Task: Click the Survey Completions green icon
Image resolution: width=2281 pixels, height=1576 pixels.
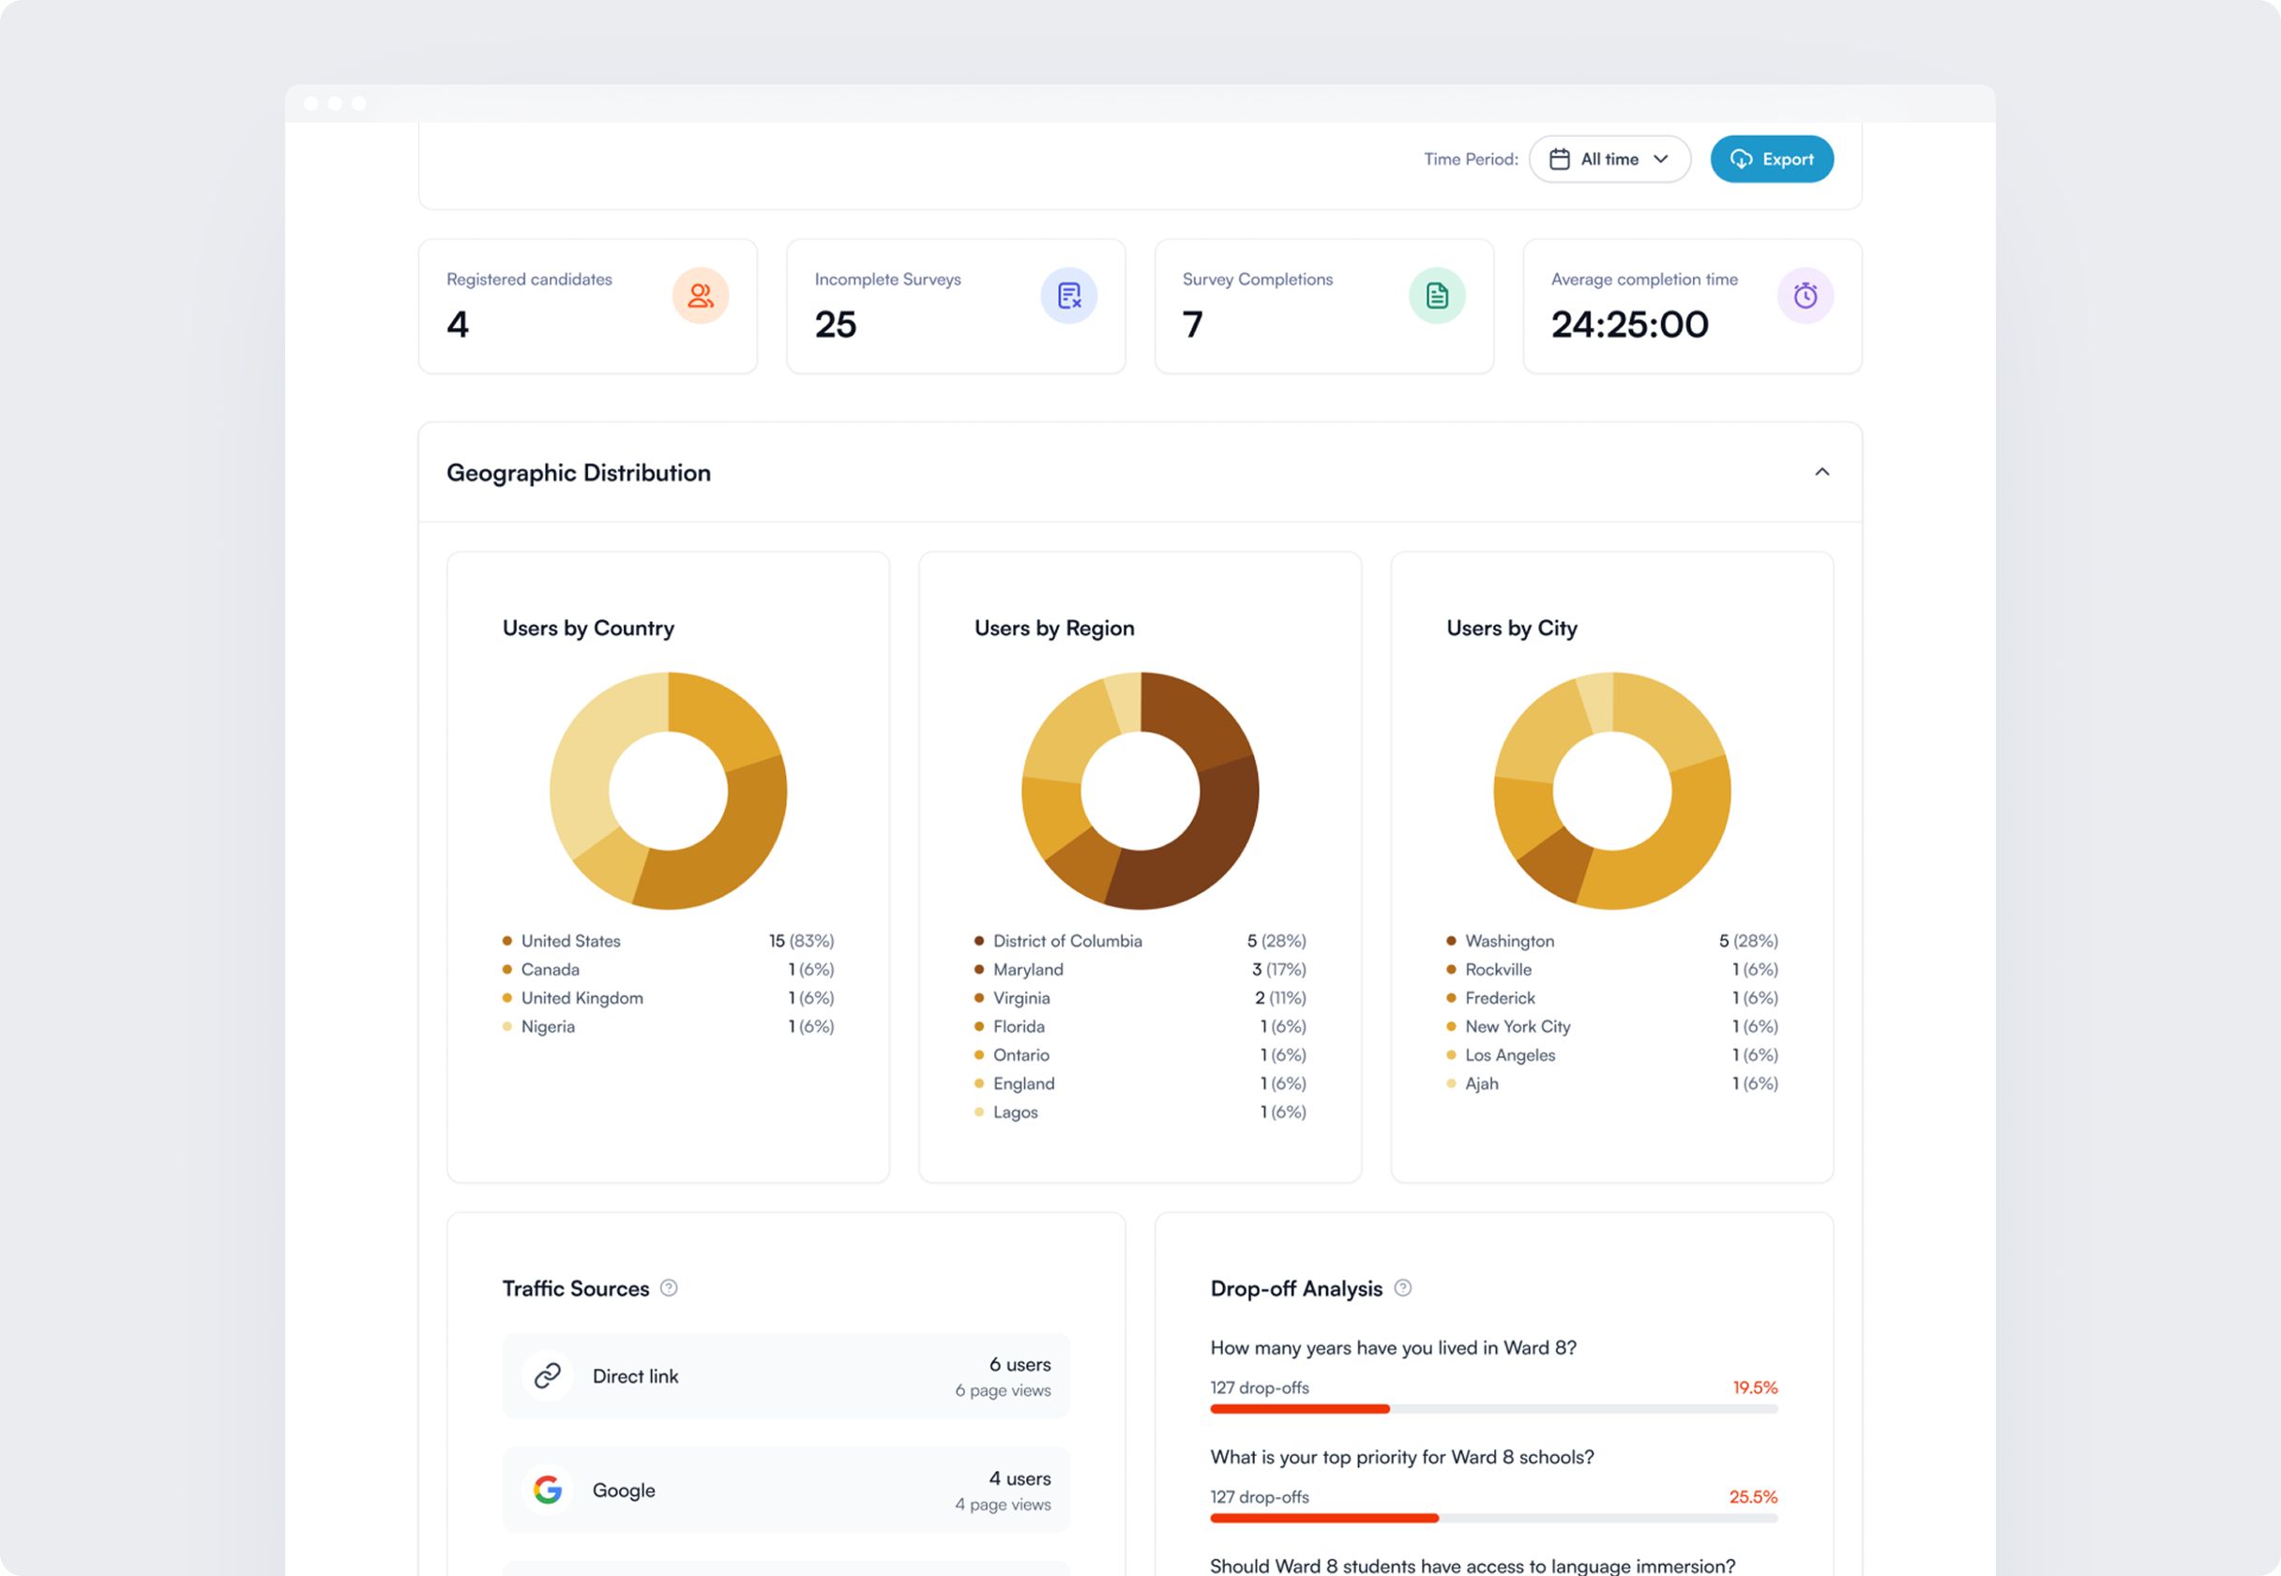Action: (1436, 295)
